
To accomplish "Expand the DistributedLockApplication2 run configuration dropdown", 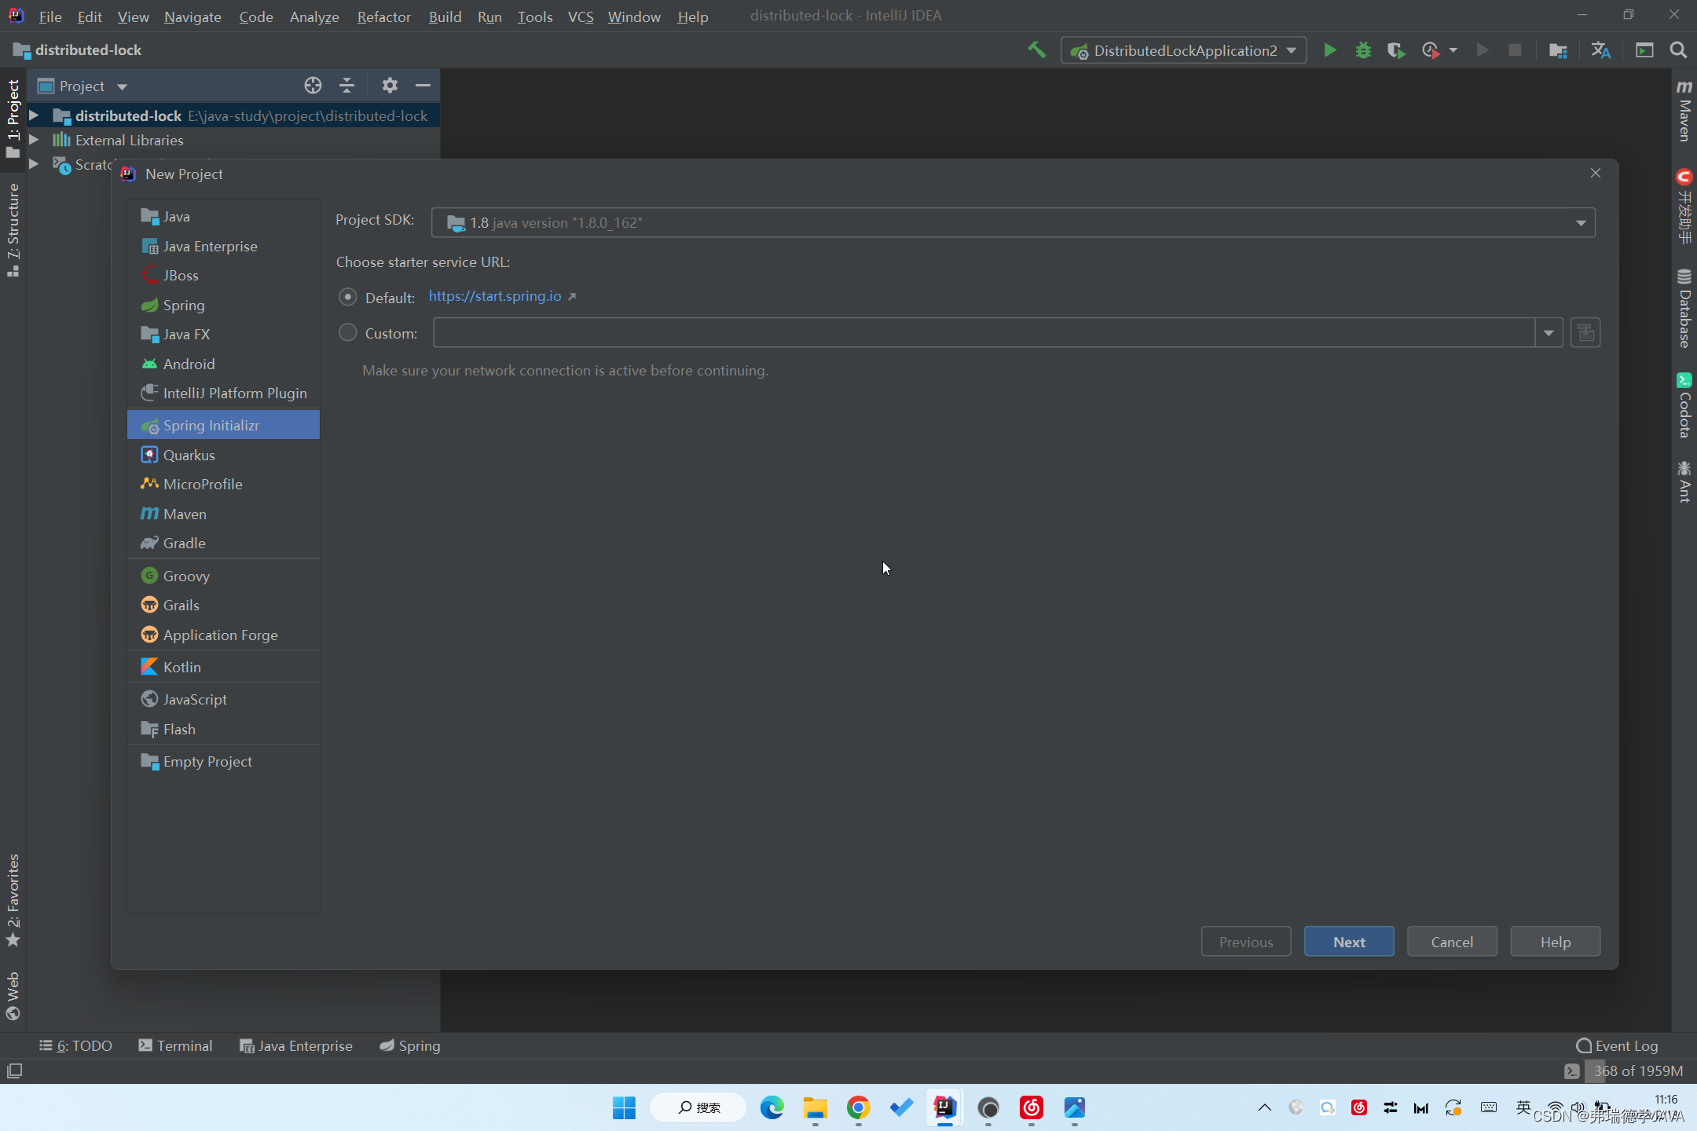I will [x=1292, y=50].
